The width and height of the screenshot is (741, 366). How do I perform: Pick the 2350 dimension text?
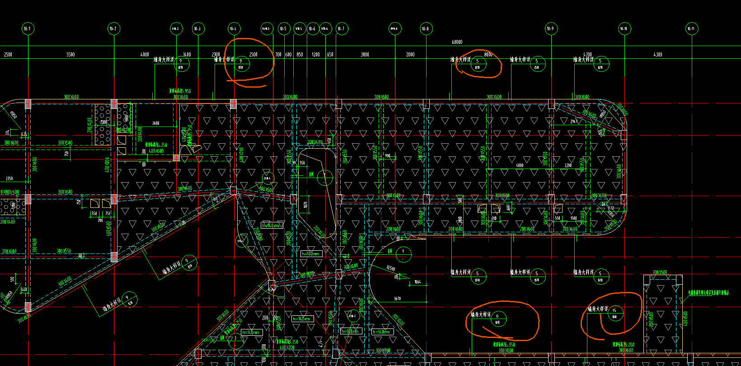pyautogui.click(x=9, y=179)
